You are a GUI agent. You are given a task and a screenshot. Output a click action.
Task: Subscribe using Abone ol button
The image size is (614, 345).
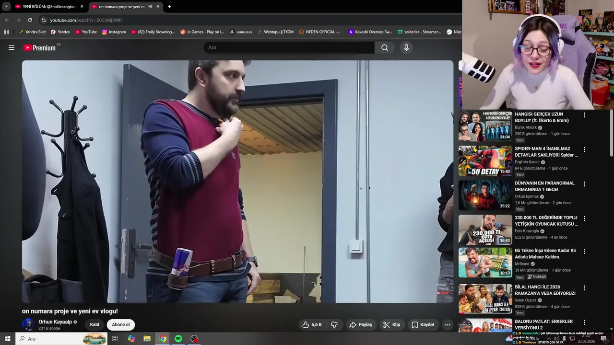pyautogui.click(x=121, y=324)
